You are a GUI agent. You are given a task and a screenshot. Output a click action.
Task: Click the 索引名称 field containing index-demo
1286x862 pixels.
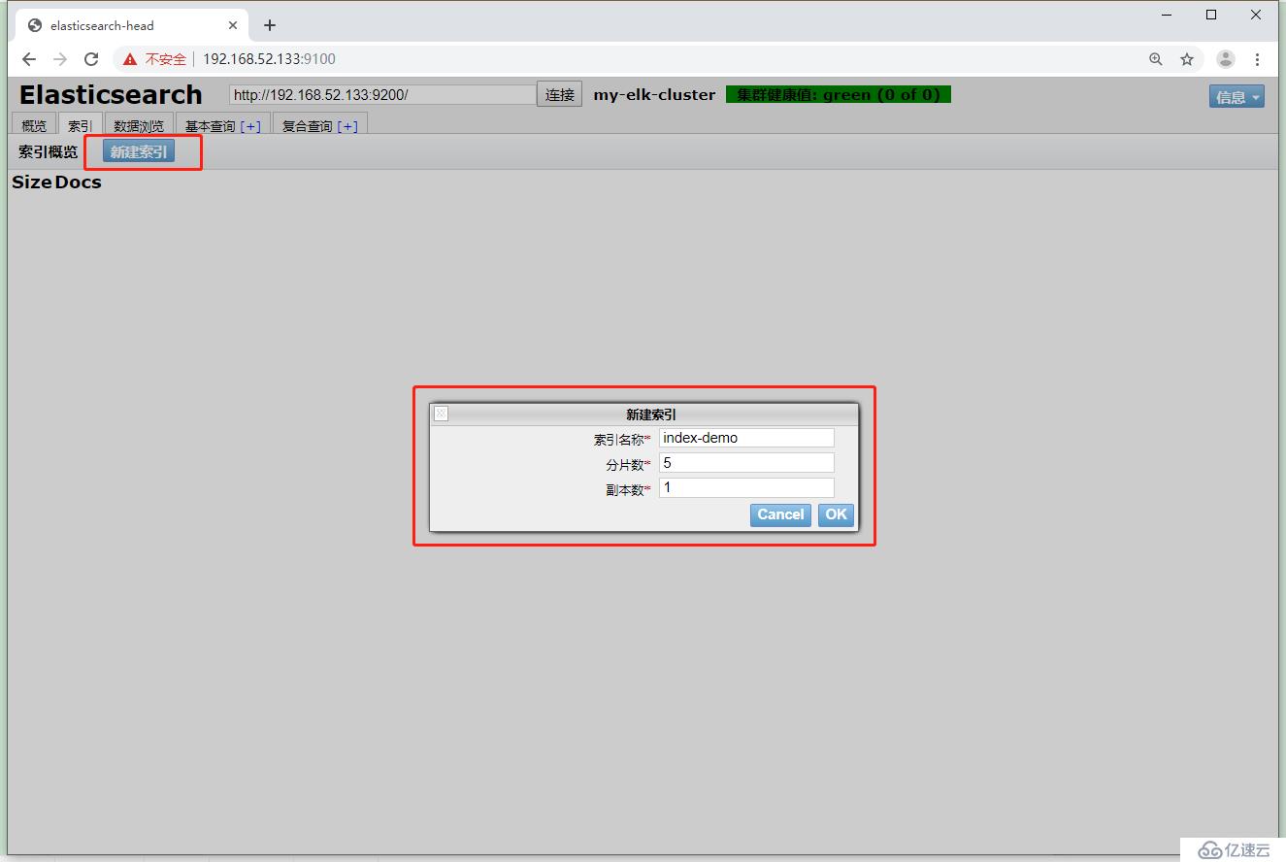[x=746, y=438]
